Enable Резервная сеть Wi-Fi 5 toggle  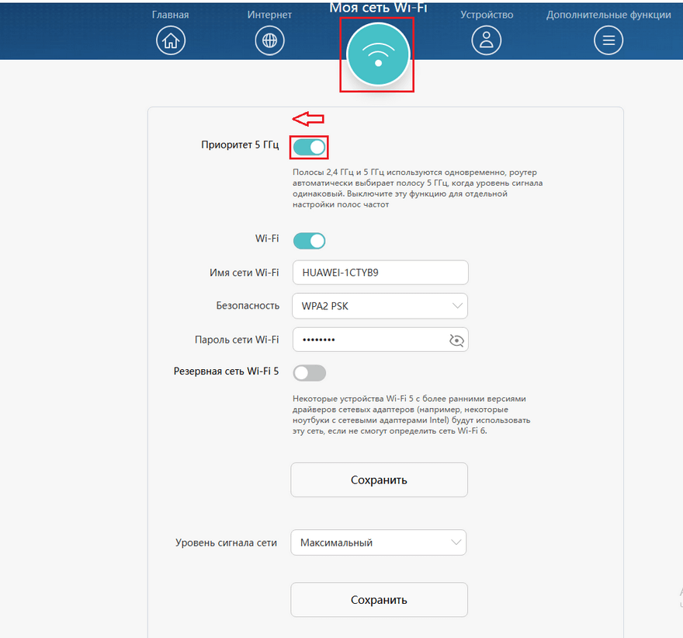pos(310,373)
